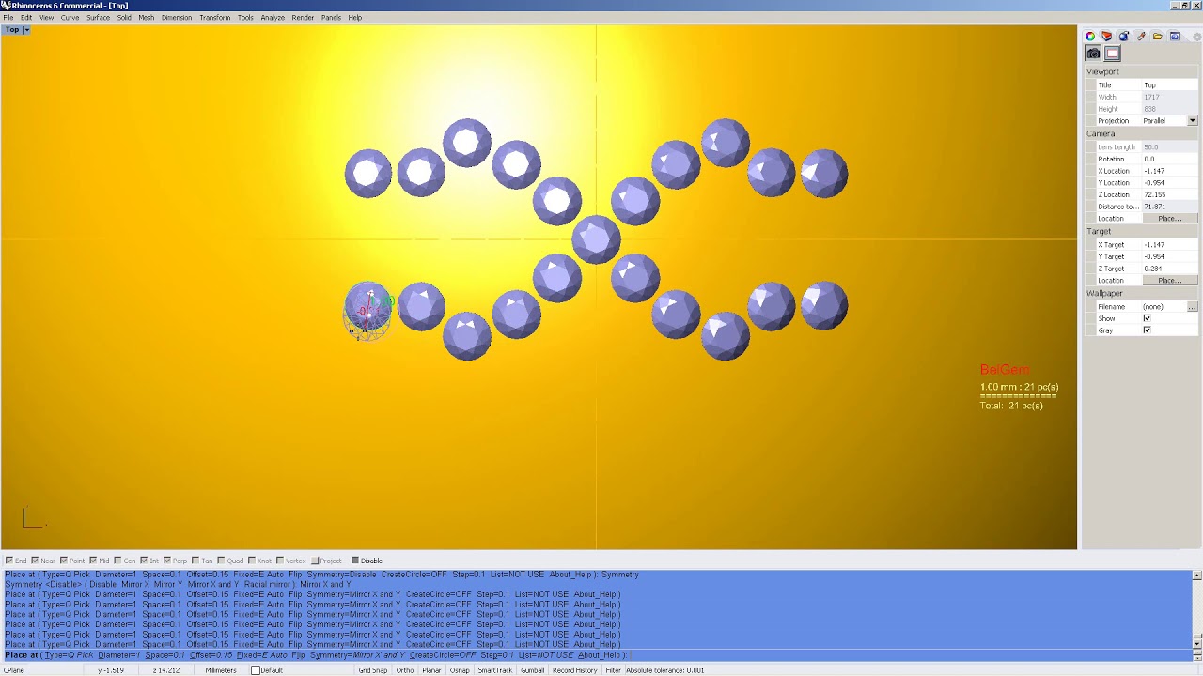
Task: Open the Help panel tab icon
Action: [1175, 37]
